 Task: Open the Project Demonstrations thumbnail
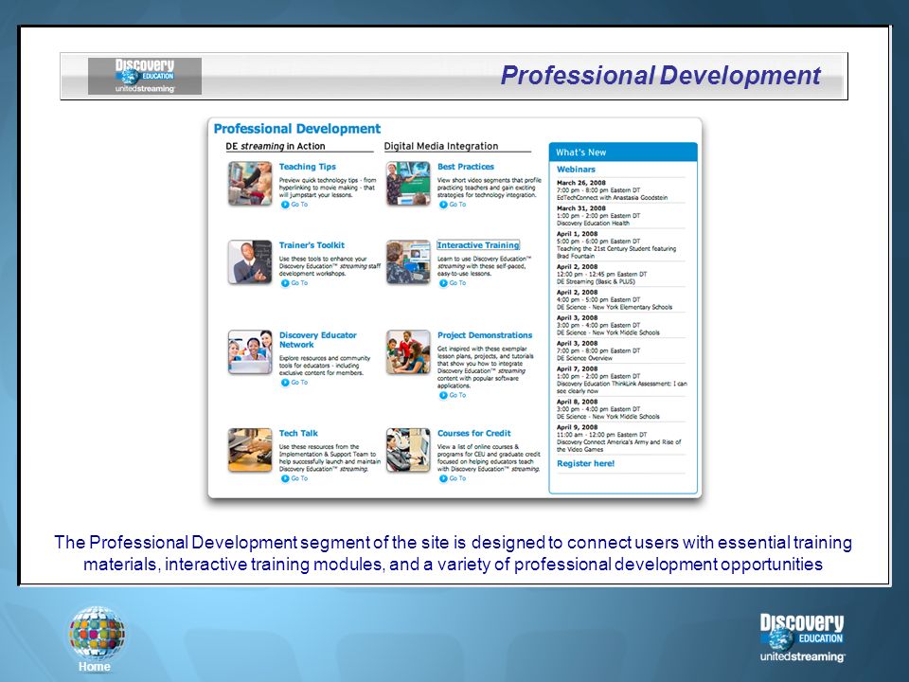pos(408,352)
